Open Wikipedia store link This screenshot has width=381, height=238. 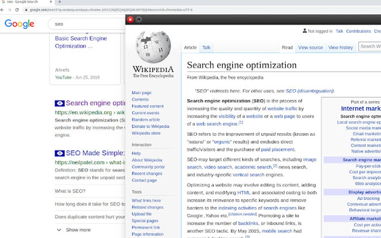coord(146,133)
